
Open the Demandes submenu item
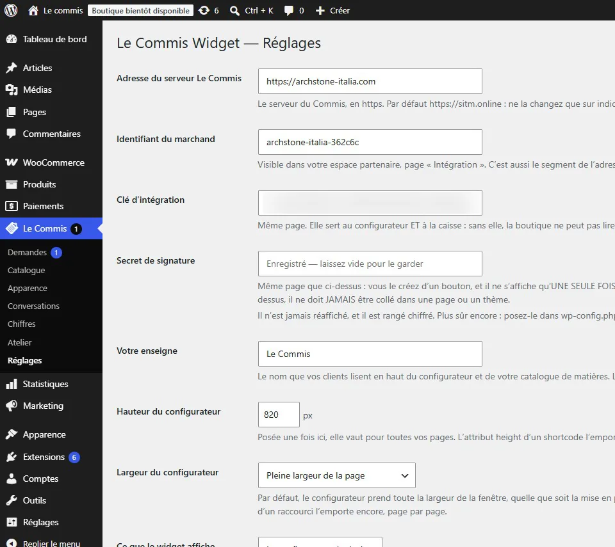coord(27,252)
